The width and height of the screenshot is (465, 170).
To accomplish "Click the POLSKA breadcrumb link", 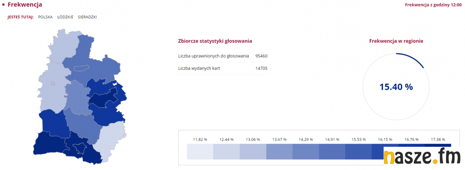I will click(x=45, y=17).
